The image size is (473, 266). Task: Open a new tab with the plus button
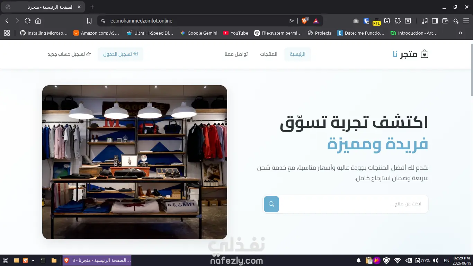pyautogui.click(x=92, y=7)
